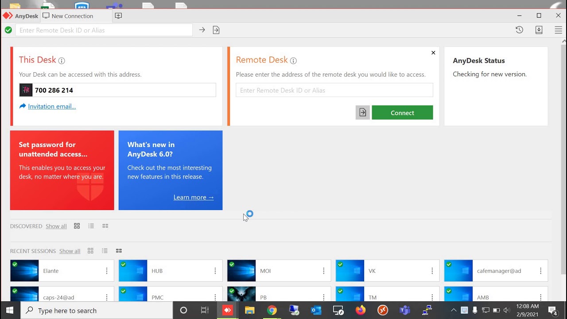
Task: Open Set password for unattended access tile
Action: [62, 170]
